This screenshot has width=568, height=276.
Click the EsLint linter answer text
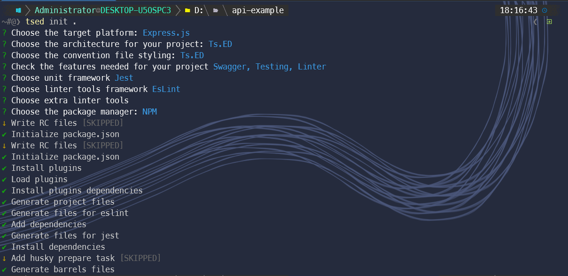click(x=166, y=89)
